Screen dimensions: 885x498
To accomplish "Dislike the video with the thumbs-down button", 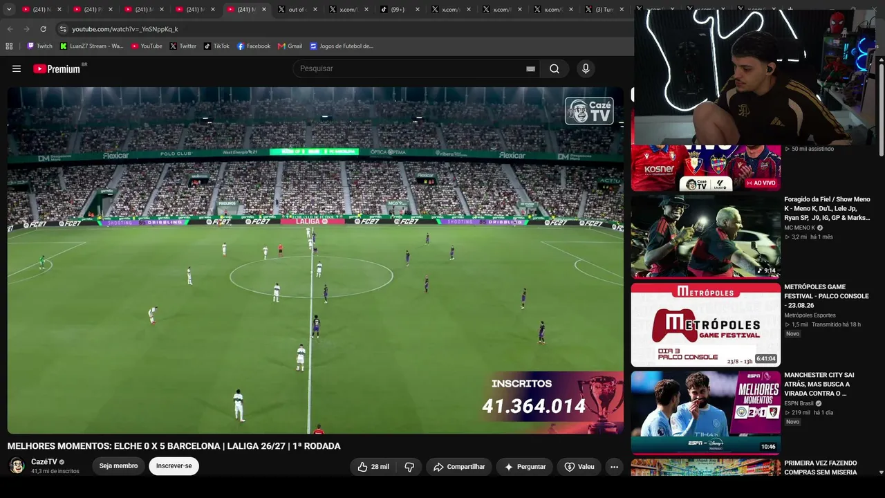I will click(409, 467).
